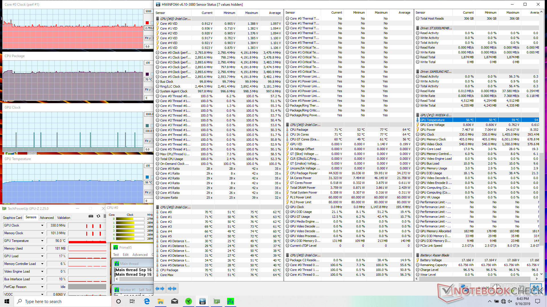Open the Razer Synapse green taskbar icon
The width and height of the screenshot is (547, 307).
click(189, 301)
